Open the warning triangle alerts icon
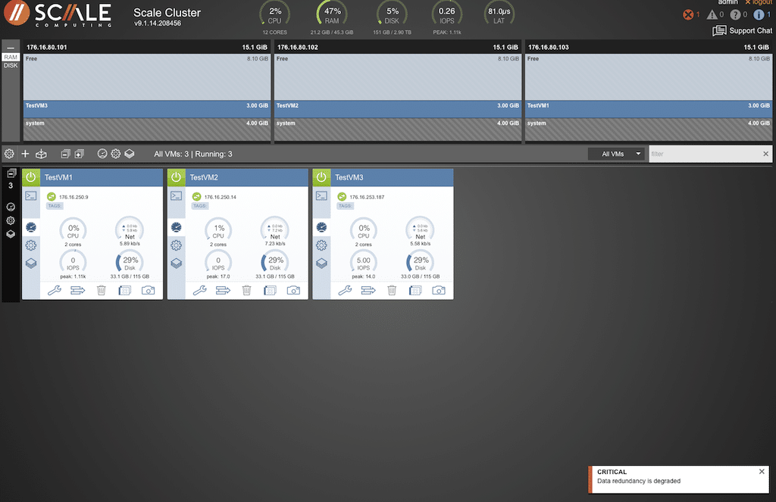Screen dimensions: 776x502 (712, 15)
